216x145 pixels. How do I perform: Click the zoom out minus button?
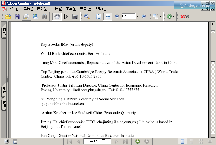tap(117, 17)
